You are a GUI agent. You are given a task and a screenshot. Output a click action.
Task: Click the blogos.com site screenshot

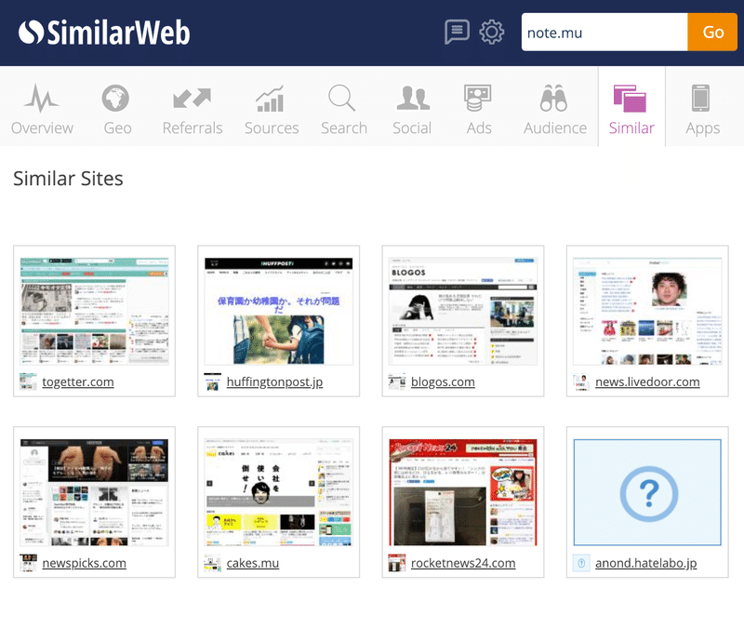(463, 311)
